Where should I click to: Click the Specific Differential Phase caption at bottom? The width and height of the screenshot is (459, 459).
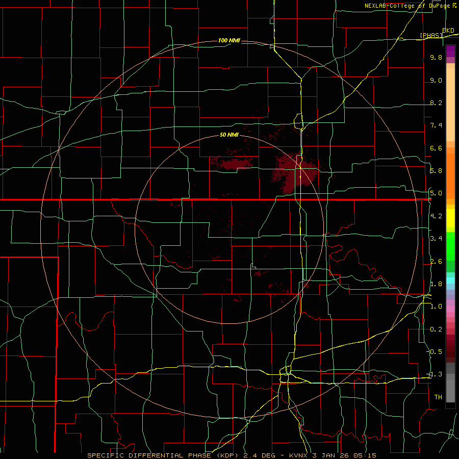click(x=232, y=455)
